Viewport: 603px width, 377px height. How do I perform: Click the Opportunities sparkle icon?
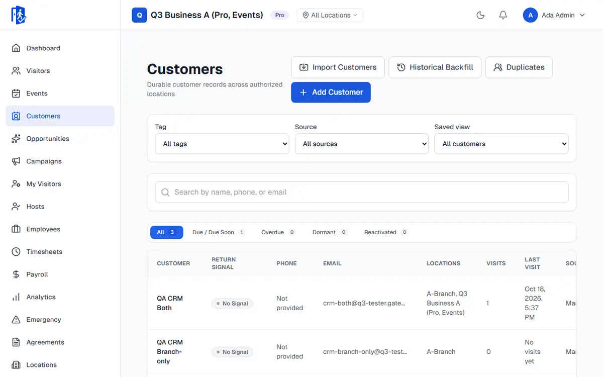[16, 139]
